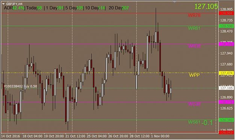Select the WR78 resistance label
The image size is (235, 140).
194,15
